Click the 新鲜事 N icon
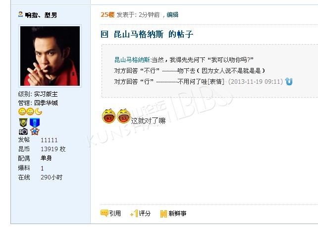 coord(163,214)
